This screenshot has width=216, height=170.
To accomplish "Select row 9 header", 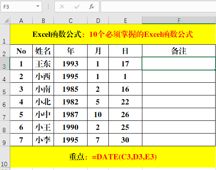I will click(x=5, y=140).
